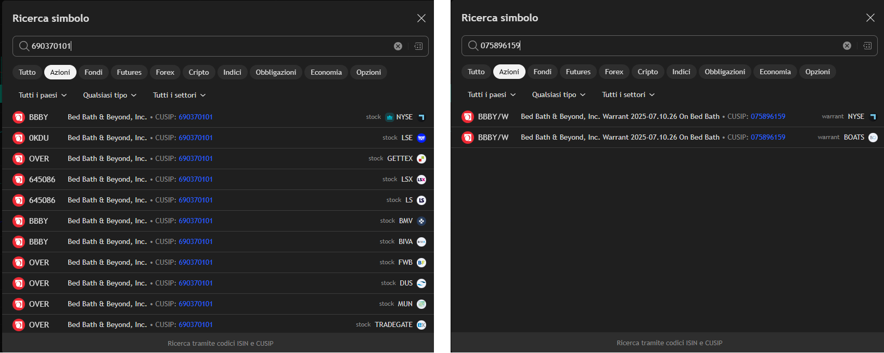Viewport: 884px width, 353px height.
Task: Click BOATS exchange logo on warrant row
Action: coord(873,138)
